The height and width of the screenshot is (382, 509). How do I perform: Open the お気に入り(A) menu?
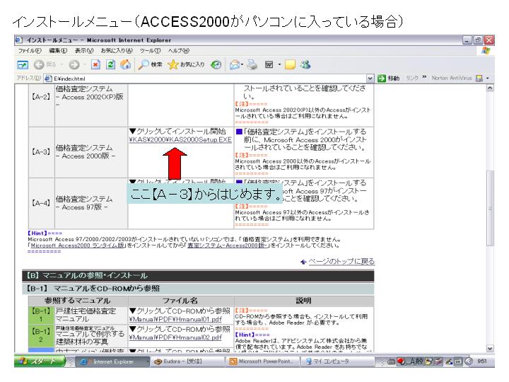[x=117, y=51]
